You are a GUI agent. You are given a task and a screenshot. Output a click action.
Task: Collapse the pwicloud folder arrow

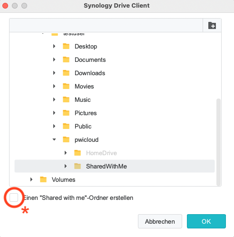54,139
